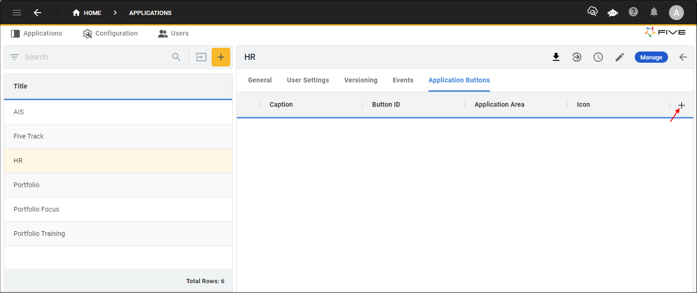The image size is (697, 293).
Task: Add an application button with plus icon
Action: (682, 105)
